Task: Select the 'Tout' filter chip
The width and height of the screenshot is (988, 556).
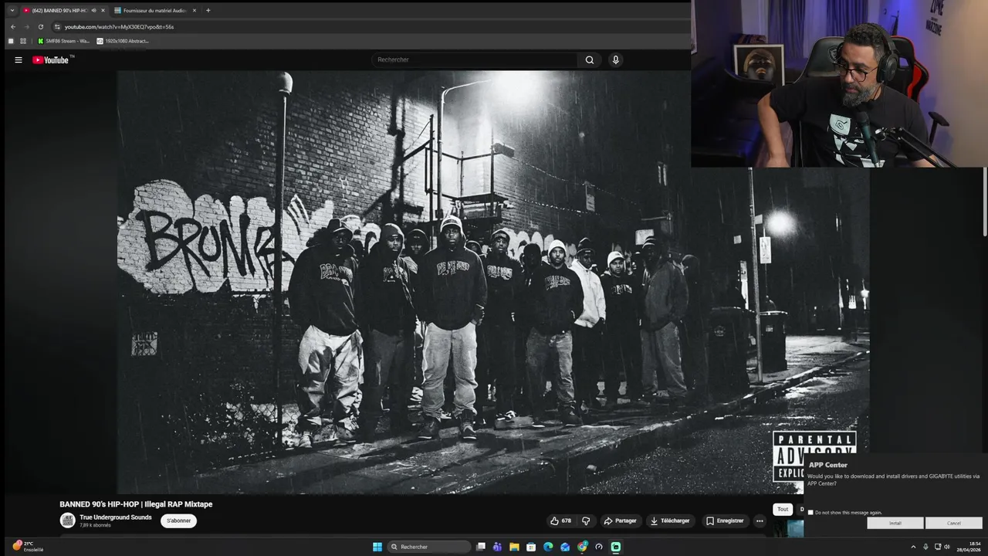Action: (x=783, y=509)
